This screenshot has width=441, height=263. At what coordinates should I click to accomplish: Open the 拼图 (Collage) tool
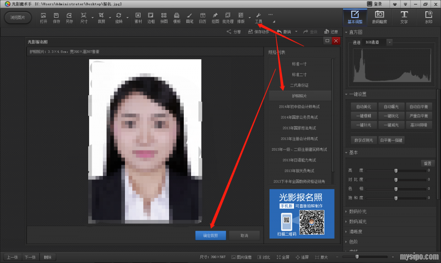click(x=164, y=18)
